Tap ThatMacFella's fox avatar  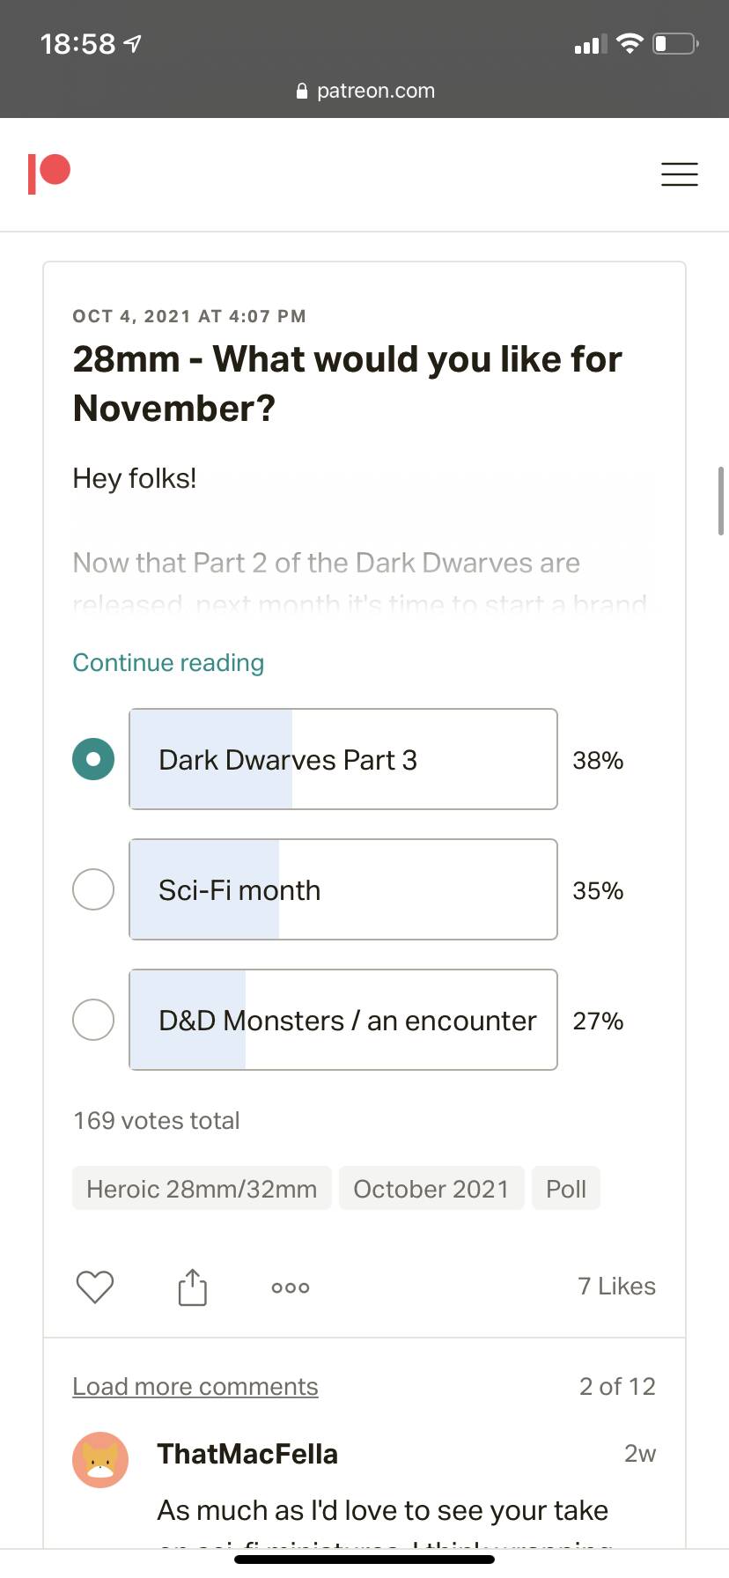[x=100, y=1459]
